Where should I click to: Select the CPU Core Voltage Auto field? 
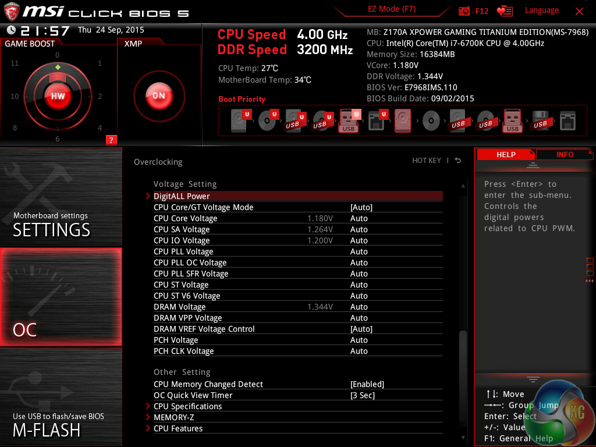coord(359,218)
